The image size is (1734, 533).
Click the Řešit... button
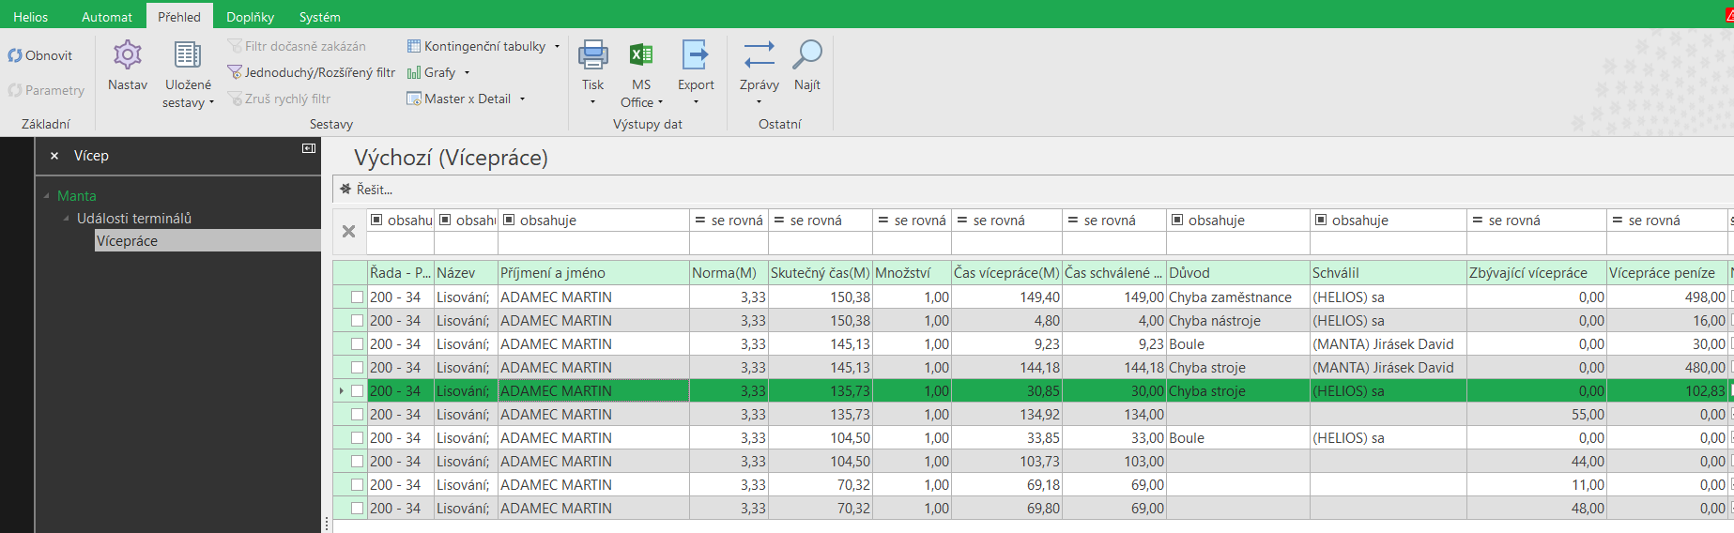pos(367,190)
